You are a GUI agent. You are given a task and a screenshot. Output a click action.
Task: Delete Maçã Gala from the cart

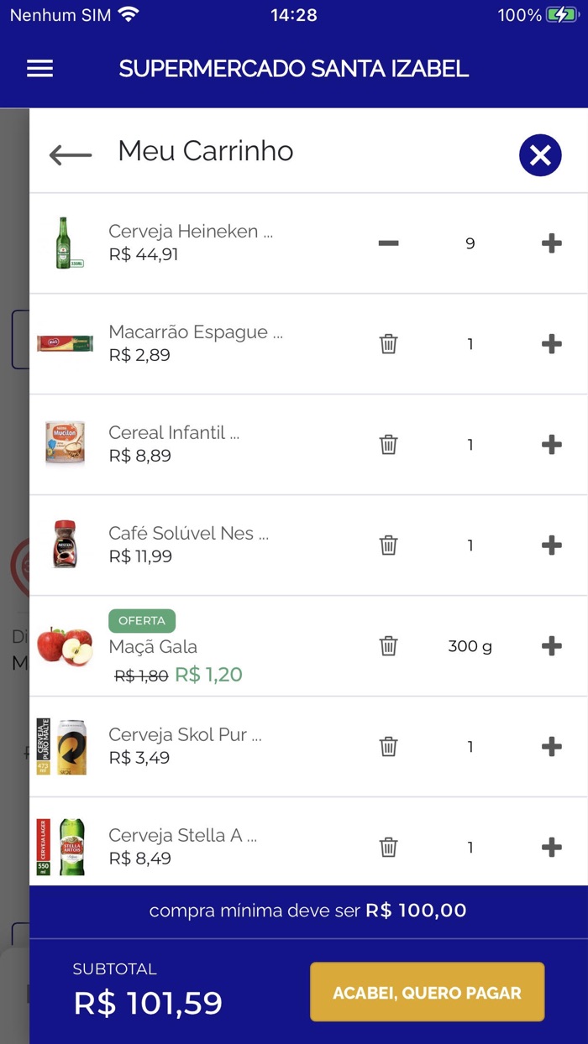388,646
